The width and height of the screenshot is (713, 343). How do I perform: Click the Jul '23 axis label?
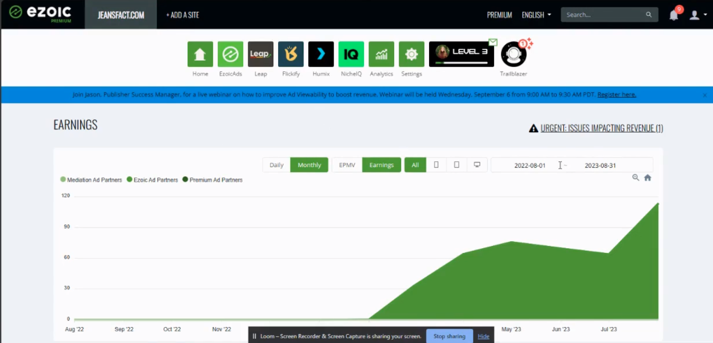coord(609,329)
